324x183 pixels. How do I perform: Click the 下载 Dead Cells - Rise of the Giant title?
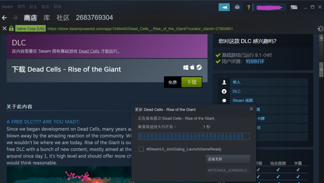click(66, 69)
